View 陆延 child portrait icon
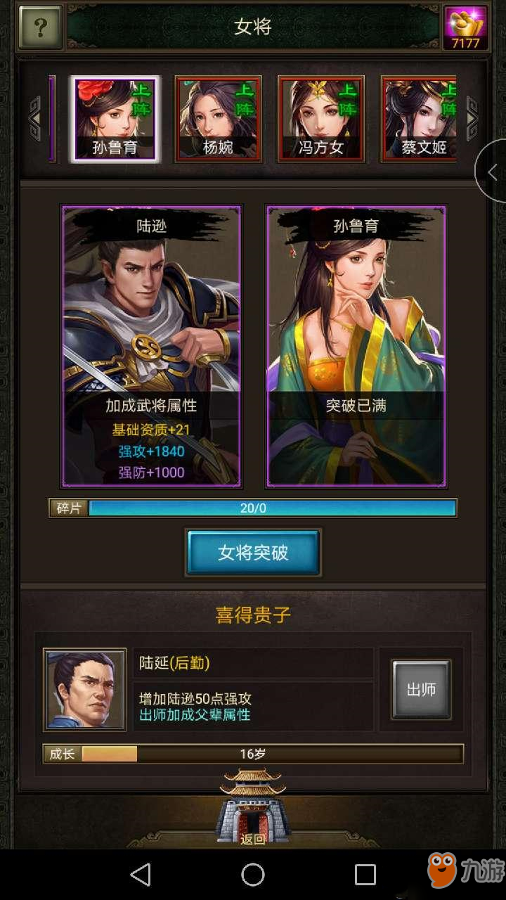 [x=84, y=690]
